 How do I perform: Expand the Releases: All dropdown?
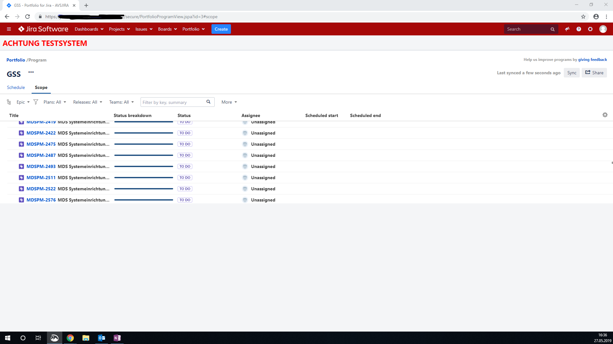tap(88, 102)
